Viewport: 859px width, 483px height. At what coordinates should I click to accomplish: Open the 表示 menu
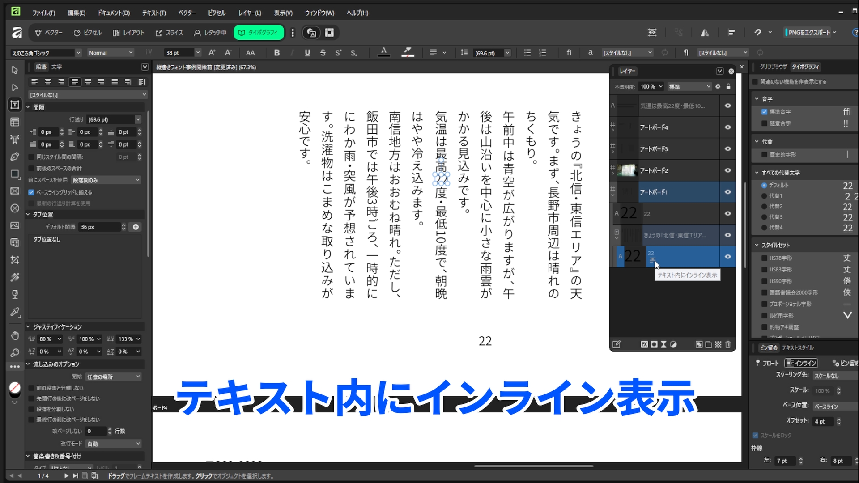click(x=282, y=13)
